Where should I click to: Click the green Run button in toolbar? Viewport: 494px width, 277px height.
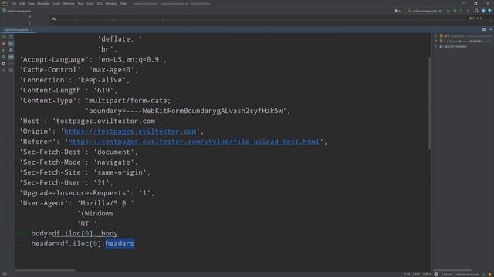pyautogui.click(x=448, y=11)
